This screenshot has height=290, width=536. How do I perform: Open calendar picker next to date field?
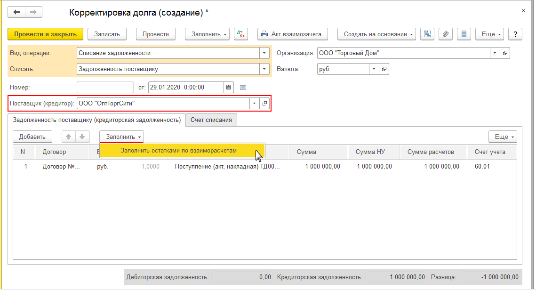pyautogui.click(x=229, y=87)
